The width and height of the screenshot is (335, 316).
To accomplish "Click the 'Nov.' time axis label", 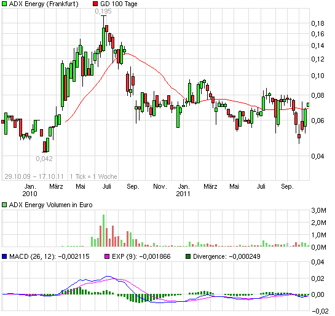I will pyautogui.click(x=160, y=186).
